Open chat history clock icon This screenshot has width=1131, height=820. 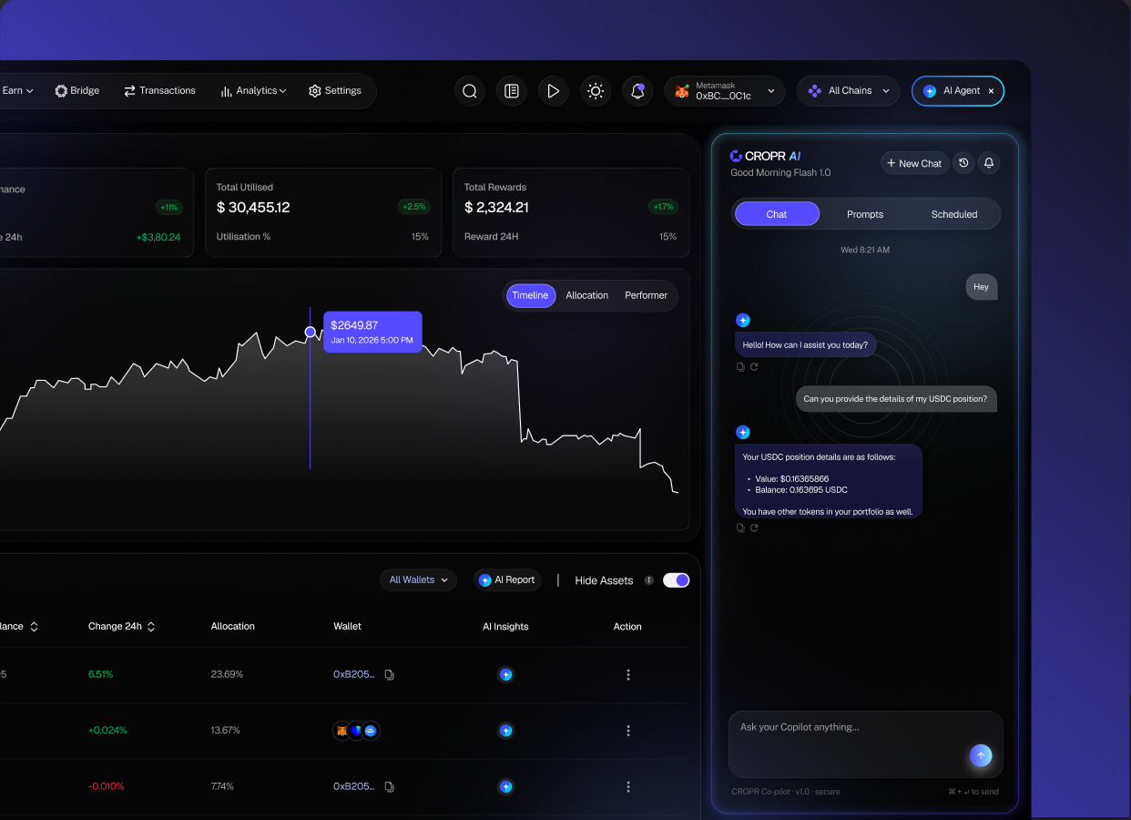(x=963, y=163)
